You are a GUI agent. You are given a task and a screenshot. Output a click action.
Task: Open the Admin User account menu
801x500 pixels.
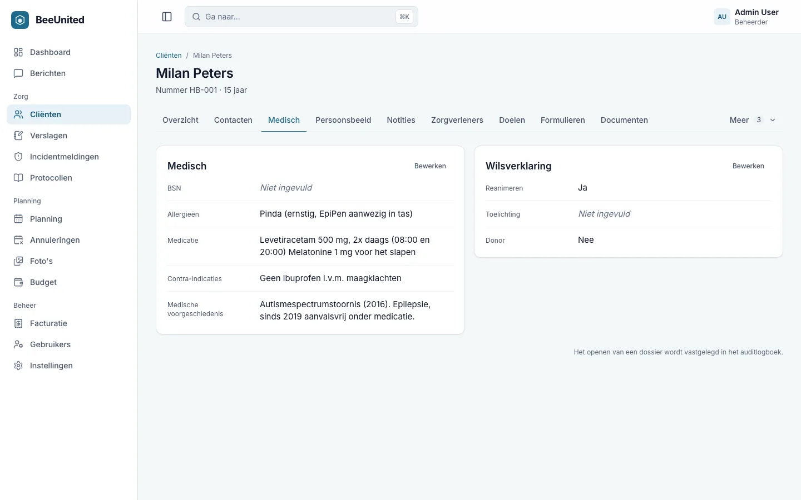point(746,17)
